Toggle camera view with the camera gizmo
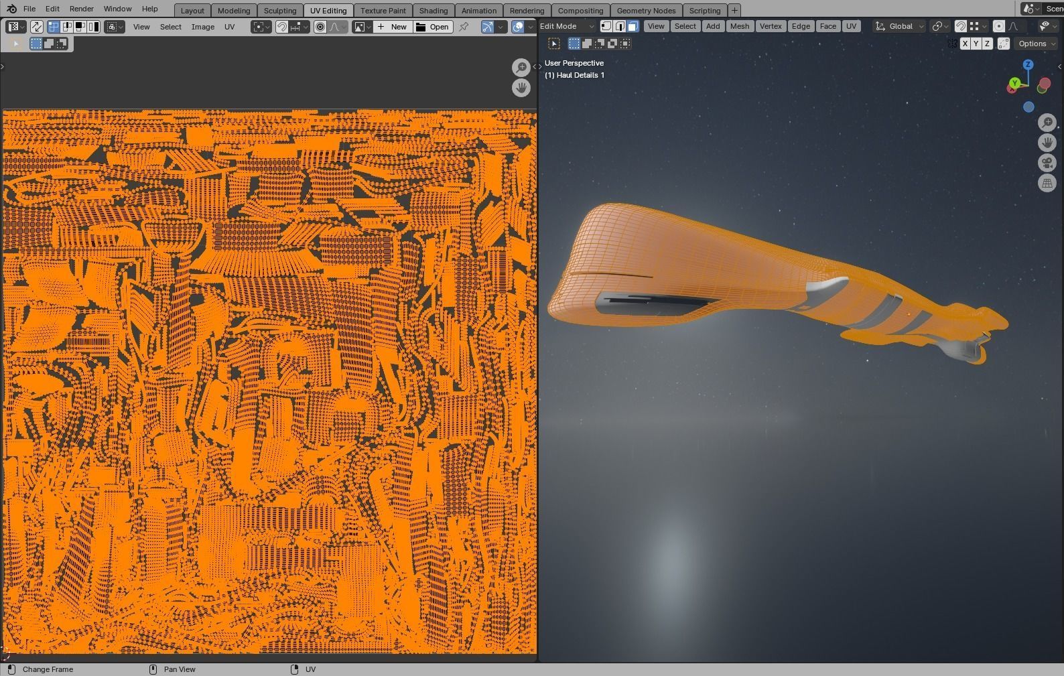 pos(1047,163)
